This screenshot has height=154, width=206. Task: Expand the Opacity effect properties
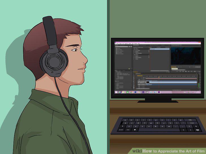point(134,52)
